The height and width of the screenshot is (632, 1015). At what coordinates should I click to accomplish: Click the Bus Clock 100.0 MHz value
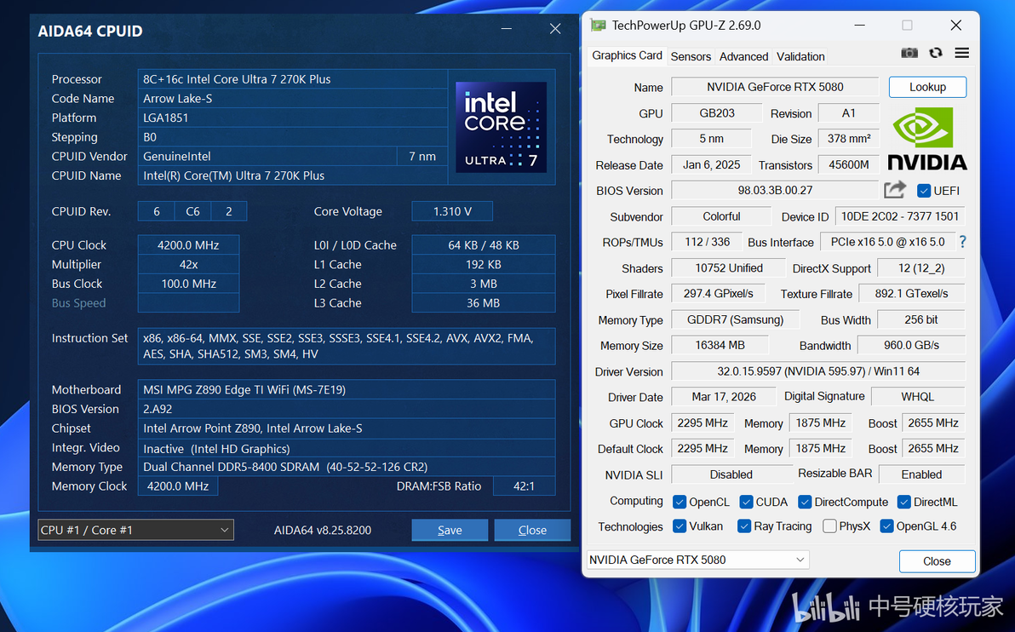(x=188, y=284)
